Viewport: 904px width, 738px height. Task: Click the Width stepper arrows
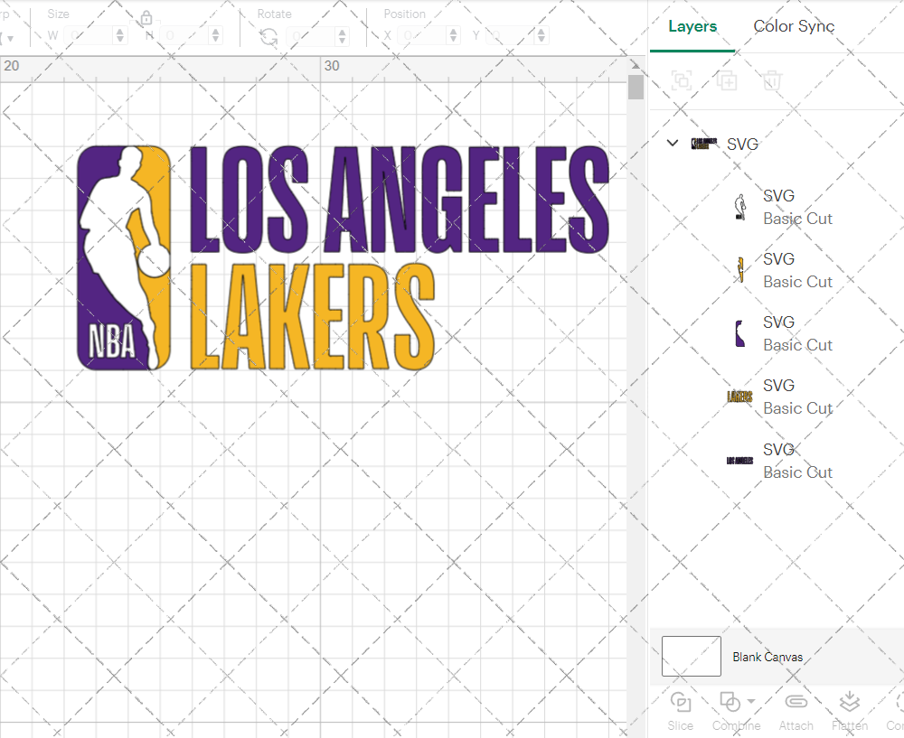tap(120, 36)
